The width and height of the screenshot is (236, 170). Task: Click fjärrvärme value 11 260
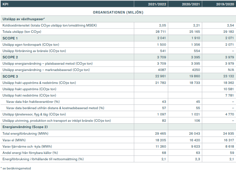161,147
